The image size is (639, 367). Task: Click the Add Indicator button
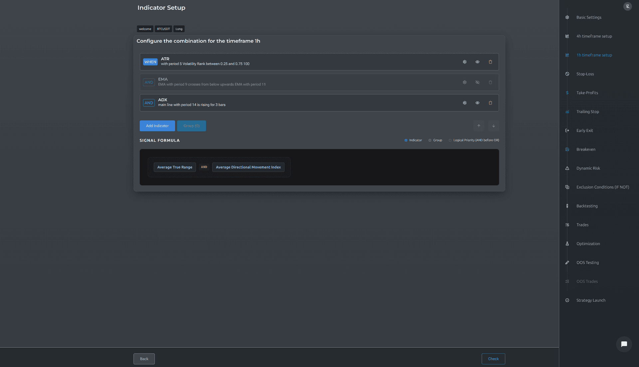pos(157,126)
